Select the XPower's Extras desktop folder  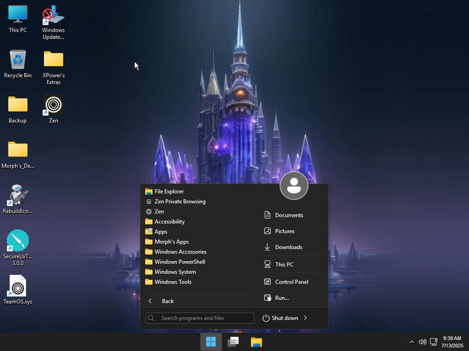point(53,68)
